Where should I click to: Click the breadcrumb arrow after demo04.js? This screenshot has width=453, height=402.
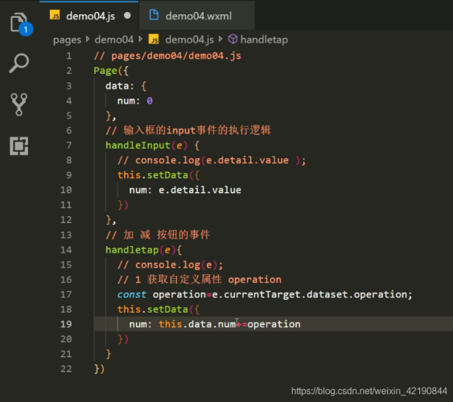pyautogui.click(x=220, y=39)
